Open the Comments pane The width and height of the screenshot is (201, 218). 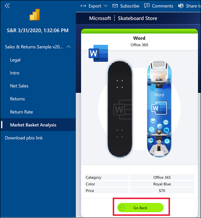click(159, 6)
